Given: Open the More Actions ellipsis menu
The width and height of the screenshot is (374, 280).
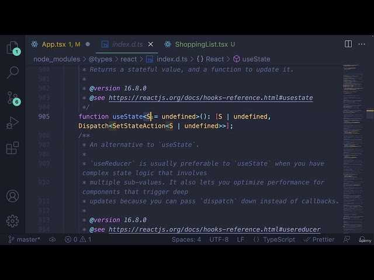Looking at the screenshot, I should (362, 44).
